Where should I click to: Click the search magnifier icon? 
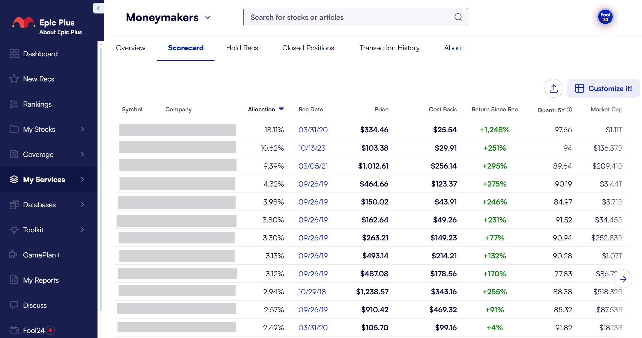pyautogui.click(x=458, y=17)
